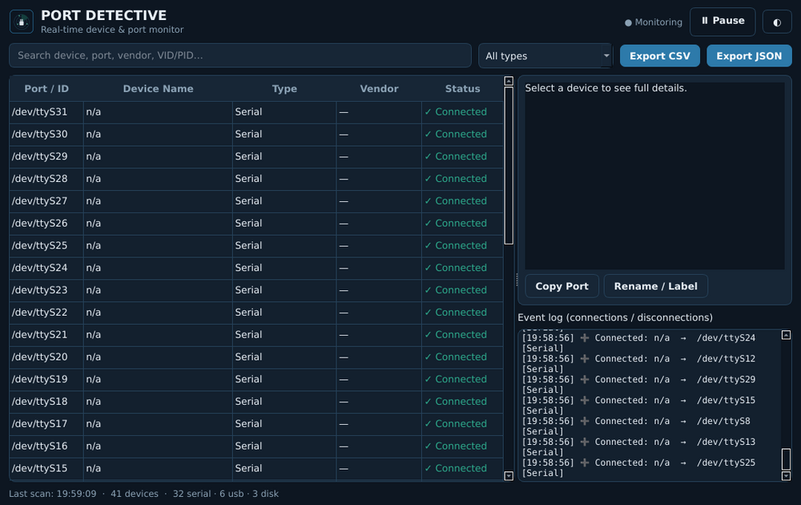Sort by the Type column header
This screenshot has height=505, width=801.
284,89
